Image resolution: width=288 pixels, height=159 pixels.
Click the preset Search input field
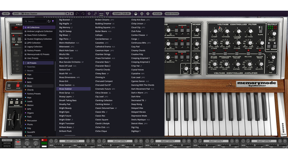coord(36,21)
